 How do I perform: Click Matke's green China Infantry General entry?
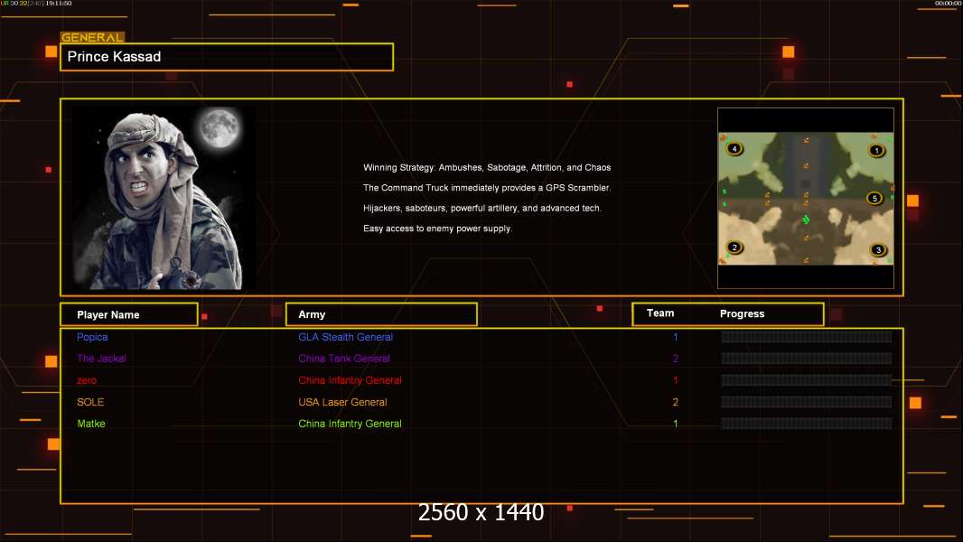tap(350, 424)
